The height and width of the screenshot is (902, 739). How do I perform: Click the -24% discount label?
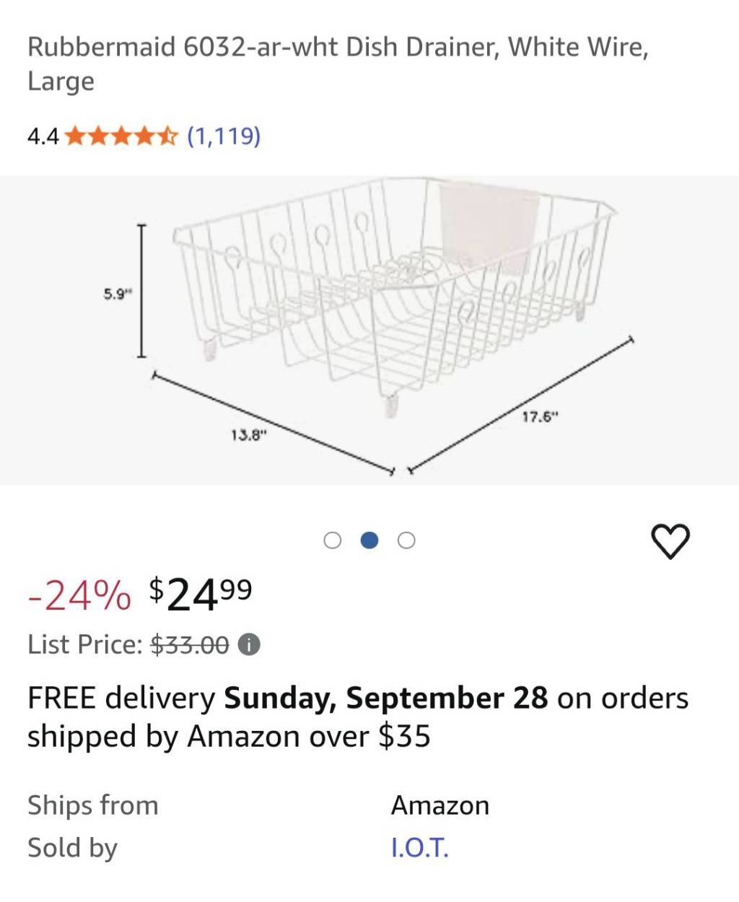(x=79, y=597)
